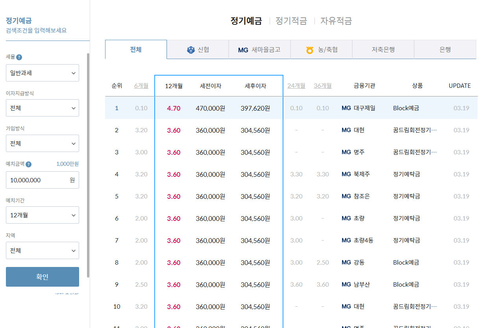Click the MG logo next to 참조은
This screenshot has height=328, width=494.
346,196
